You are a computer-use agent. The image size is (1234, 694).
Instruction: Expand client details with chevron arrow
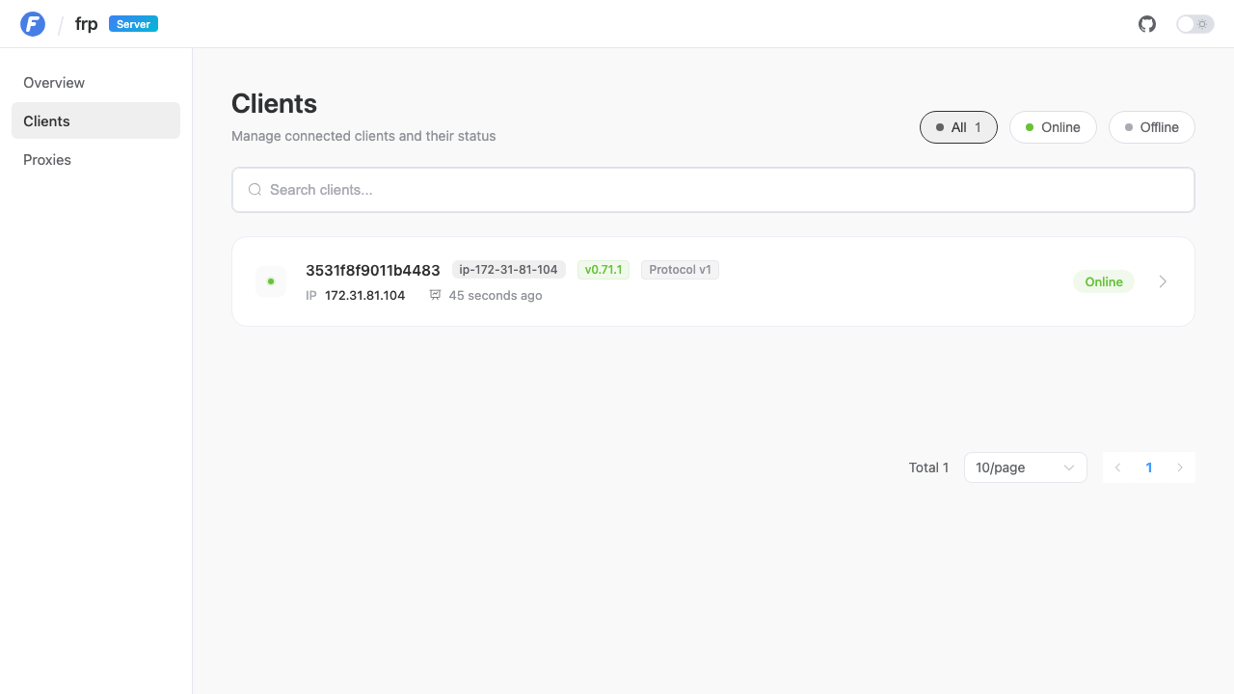pos(1163,281)
